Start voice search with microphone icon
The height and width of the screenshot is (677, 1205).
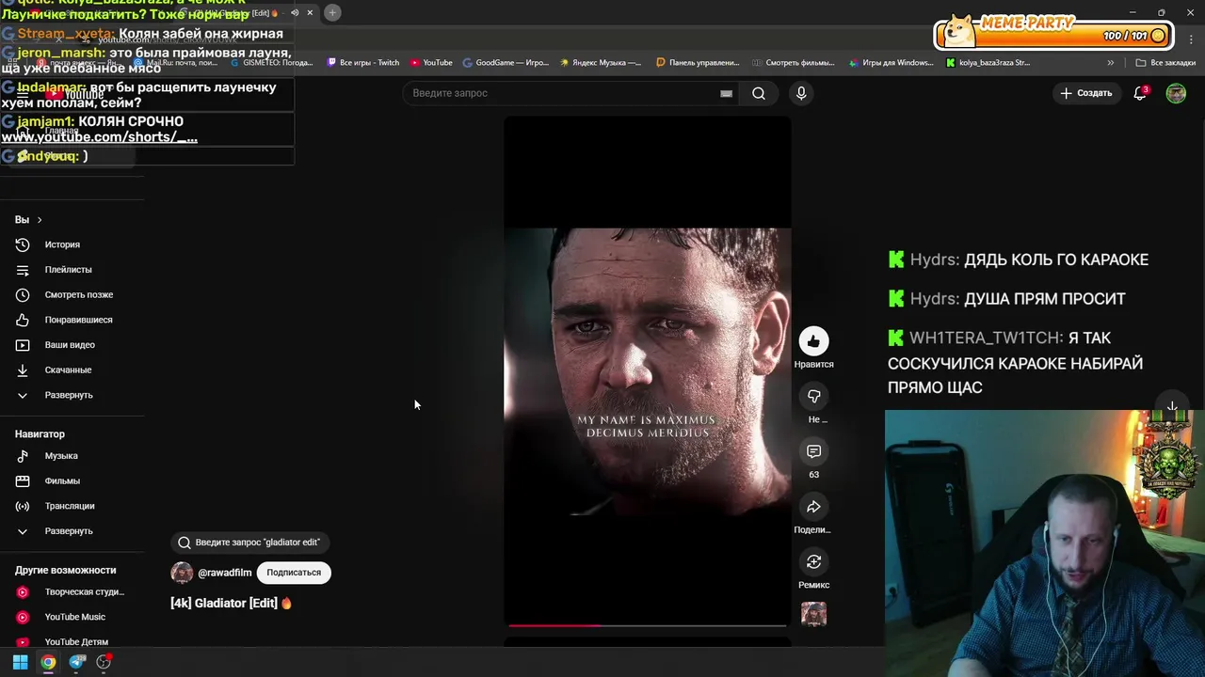point(801,93)
